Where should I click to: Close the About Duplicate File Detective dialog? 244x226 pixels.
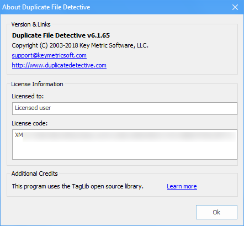(235, 7)
